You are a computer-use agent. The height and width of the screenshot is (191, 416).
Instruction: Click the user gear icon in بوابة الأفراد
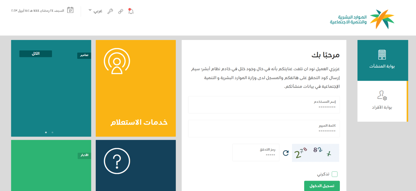(382, 95)
